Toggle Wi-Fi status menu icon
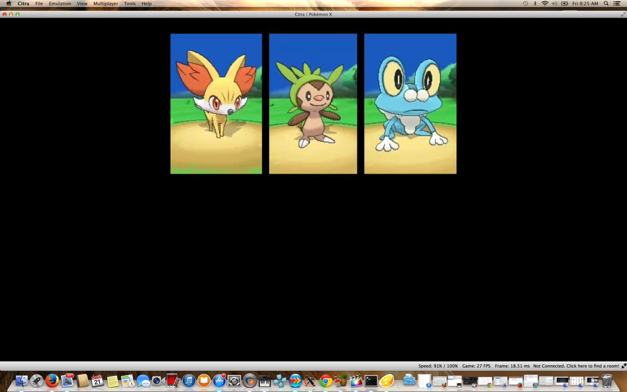The image size is (627, 392). 545,4
